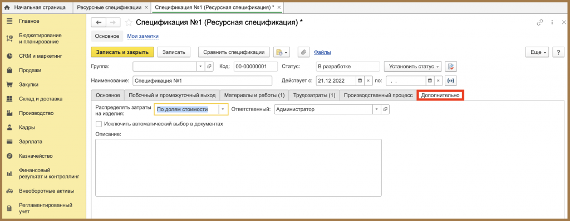Screen dimensions: 570x221
Task: Open Продажи section in sidebar
Action: (30, 71)
